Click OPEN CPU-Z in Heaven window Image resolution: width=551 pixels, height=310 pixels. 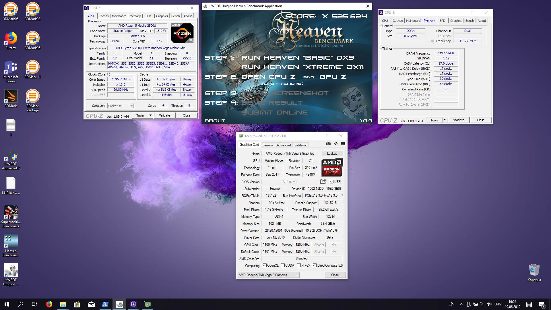coord(268,77)
